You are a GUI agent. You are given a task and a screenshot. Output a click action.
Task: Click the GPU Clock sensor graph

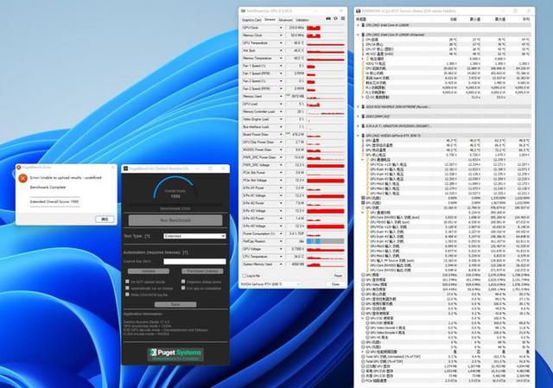[x=325, y=28]
